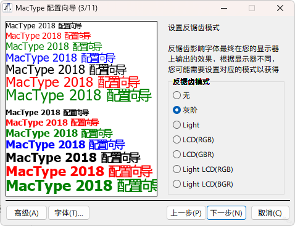Select the LCD(RGB) radio option

tap(193, 140)
